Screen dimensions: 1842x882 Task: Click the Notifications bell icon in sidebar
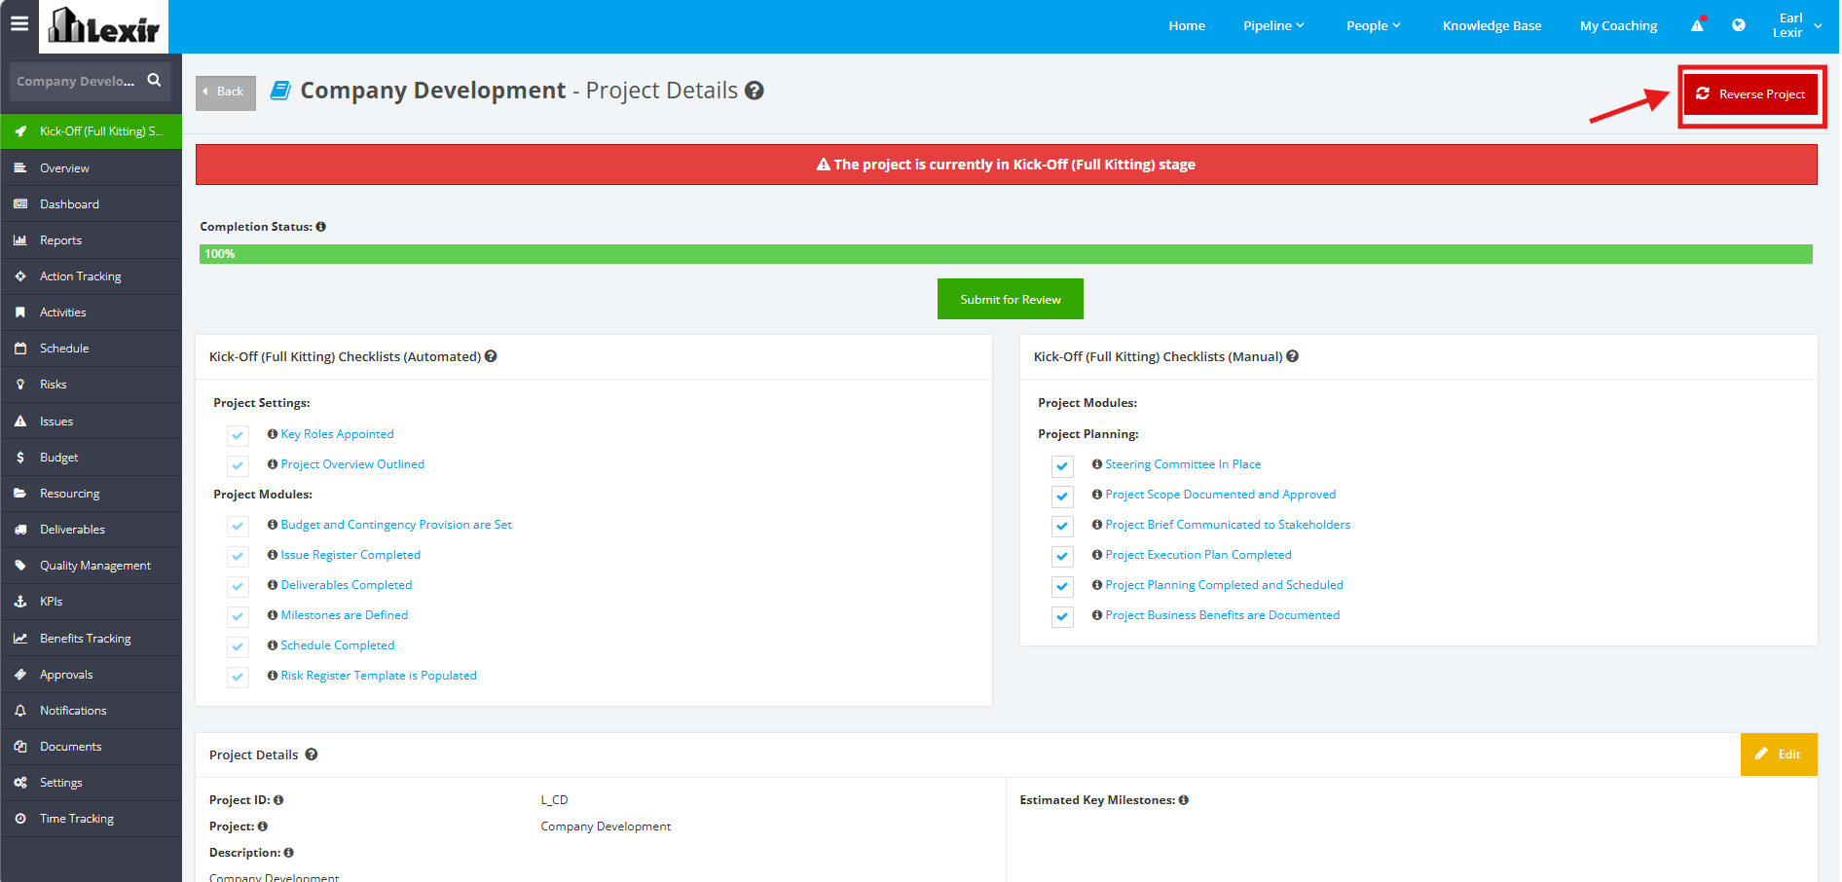(x=20, y=711)
